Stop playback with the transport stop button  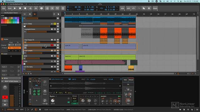pos(20,8)
